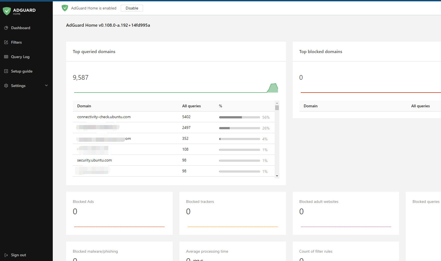
Task: Click the 108 query count cell
Action: point(185,149)
